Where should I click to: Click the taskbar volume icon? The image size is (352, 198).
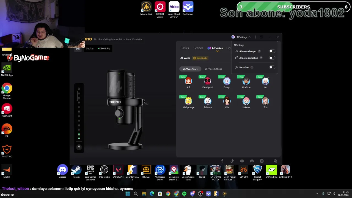click(x=333, y=194)
